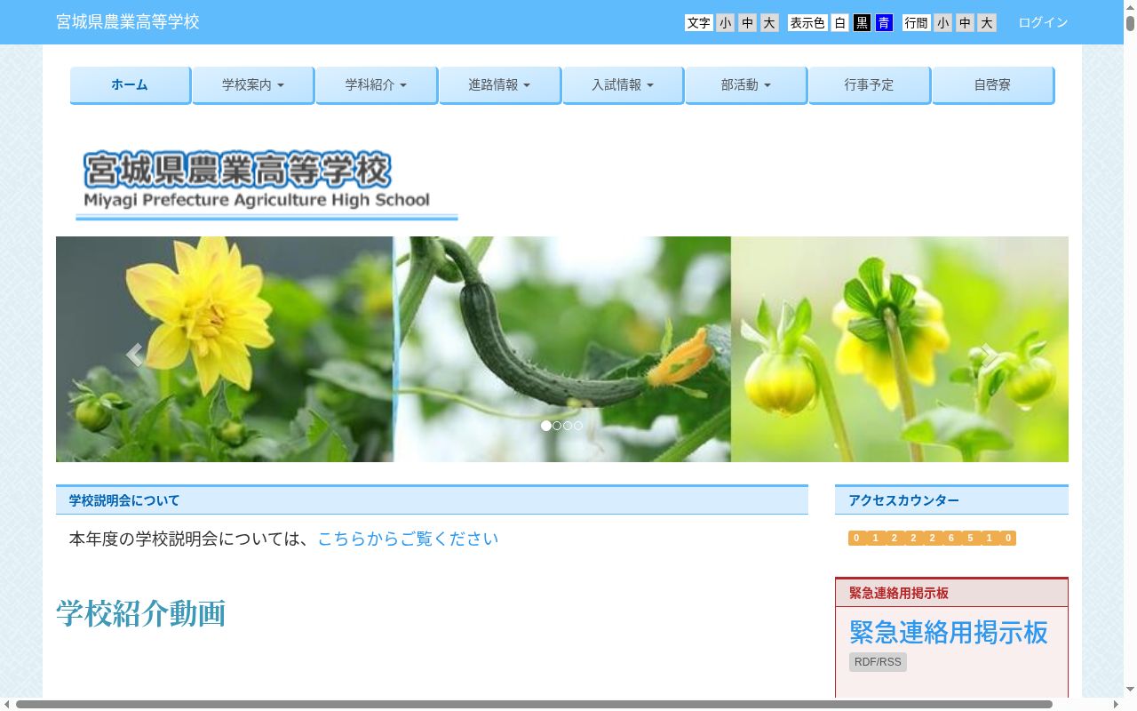
Task: Open the 行事予定 menu item
Action: (x=870, y=85)
